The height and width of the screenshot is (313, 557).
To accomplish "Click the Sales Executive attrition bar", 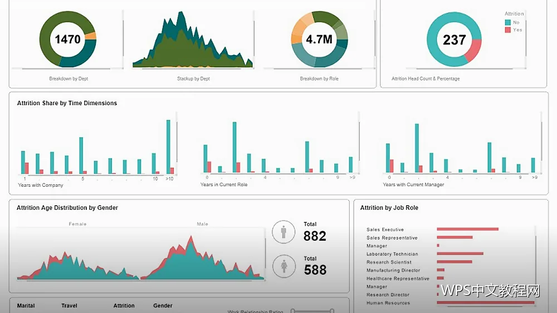I will point(467,230).
